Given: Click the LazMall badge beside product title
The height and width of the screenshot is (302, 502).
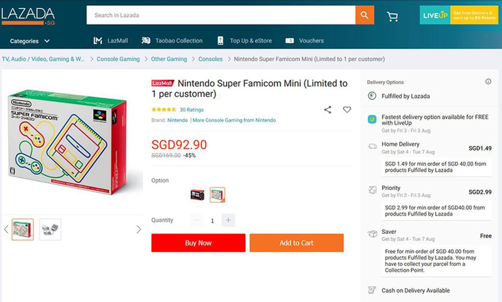Looking at the screenshot, I should point(162,83).
